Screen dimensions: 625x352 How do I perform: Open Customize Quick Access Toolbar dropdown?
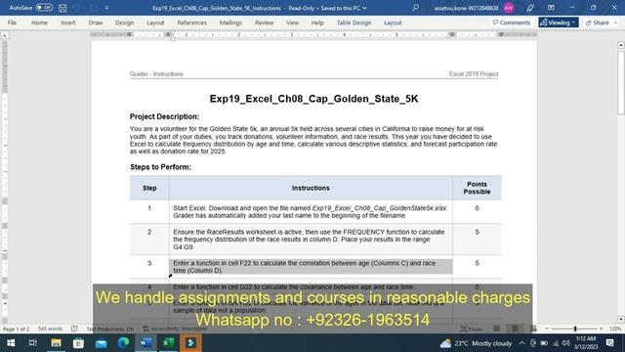pos(106,8)
